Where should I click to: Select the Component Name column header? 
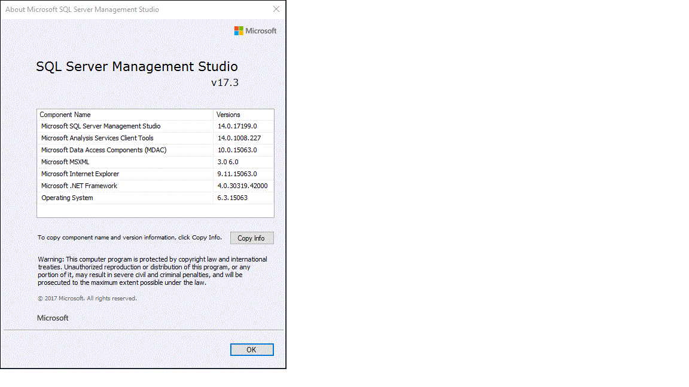pos(125,115)
